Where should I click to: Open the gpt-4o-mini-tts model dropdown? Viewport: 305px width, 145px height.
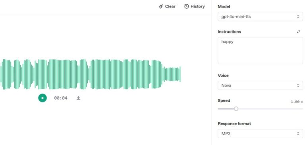(260, 17)
